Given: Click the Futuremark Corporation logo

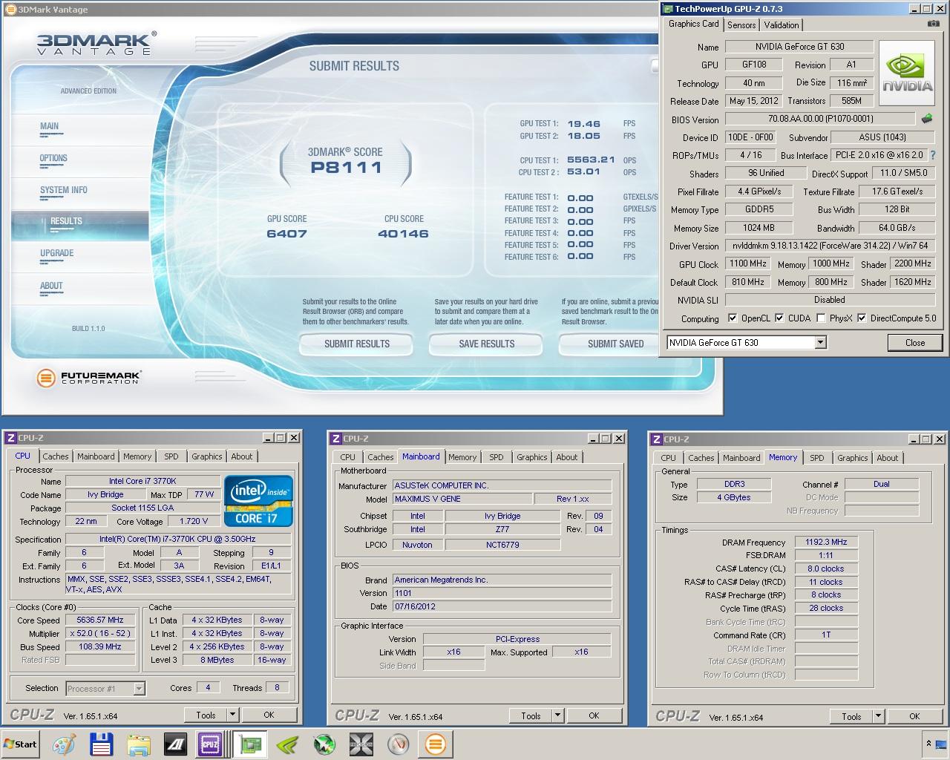Looking at the screenshot, I should pyautogui.click(x=88, y=378).
